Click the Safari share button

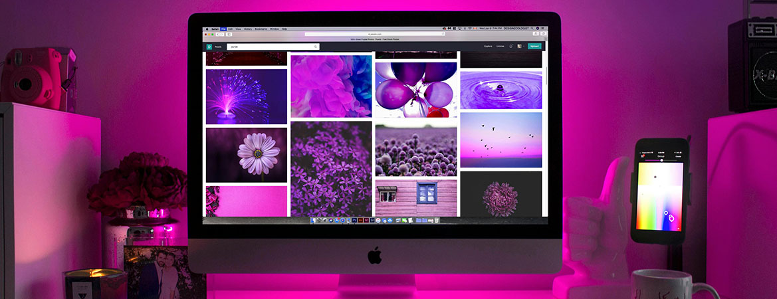(536, 34)
